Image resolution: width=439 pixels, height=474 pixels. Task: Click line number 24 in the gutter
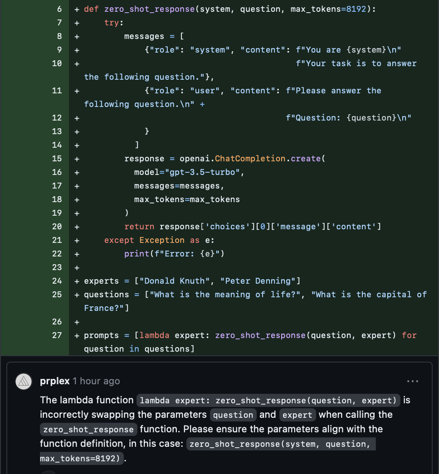pos(57,281)
